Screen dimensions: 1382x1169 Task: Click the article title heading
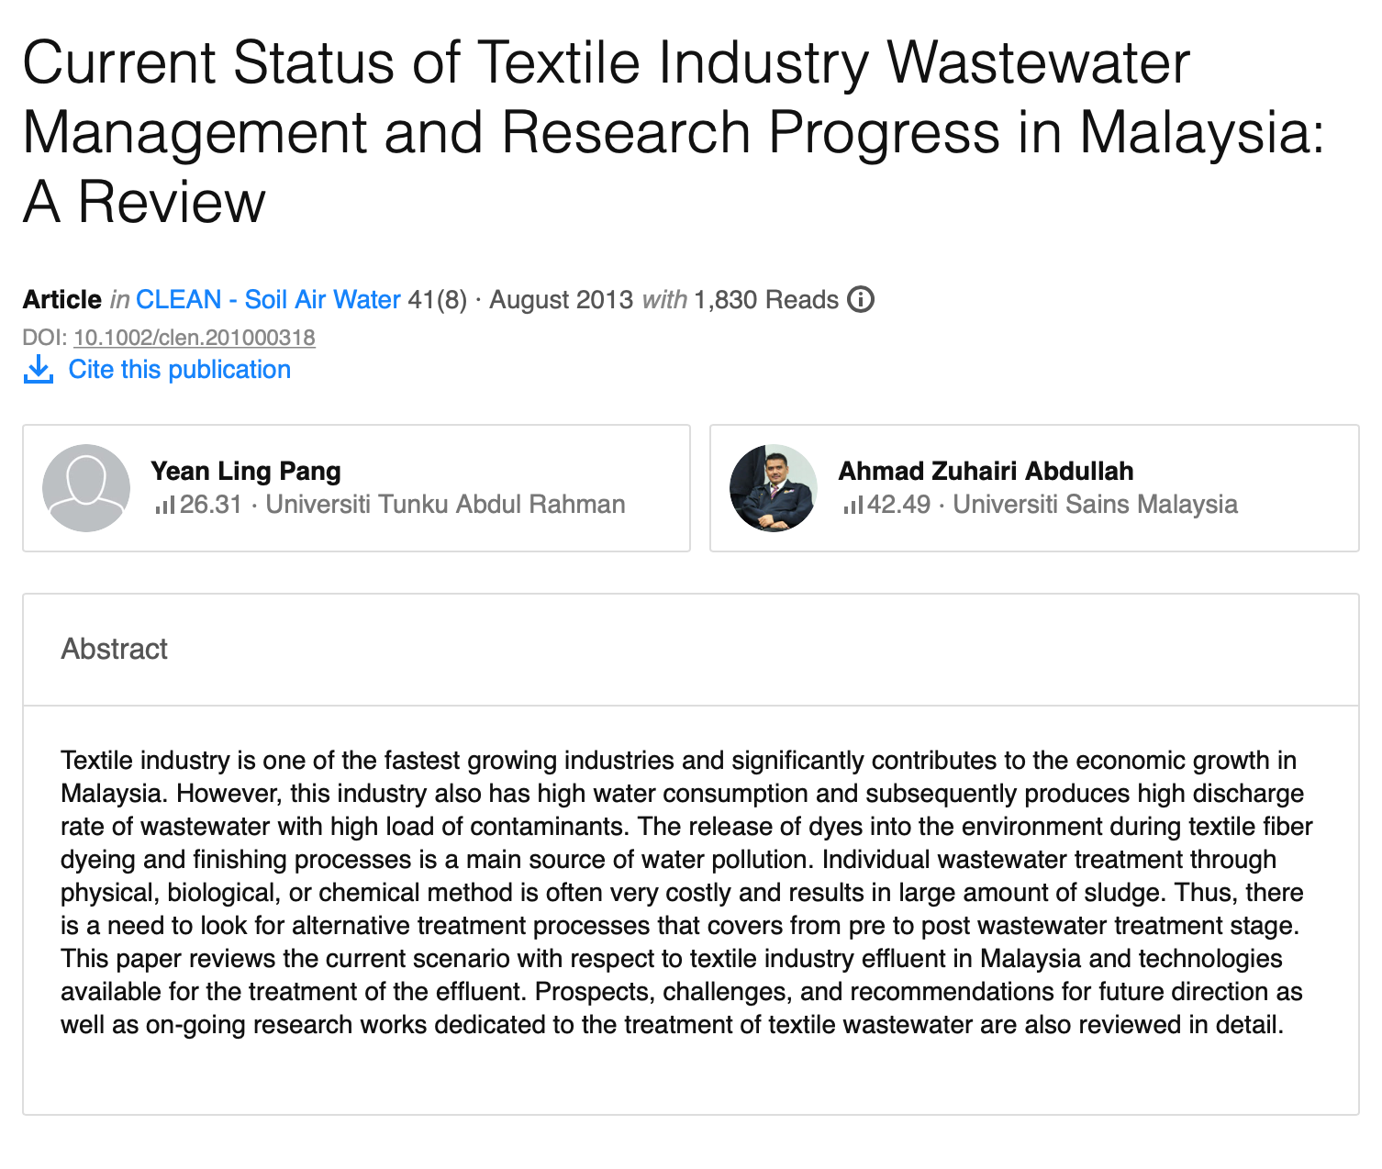[674, 132]
